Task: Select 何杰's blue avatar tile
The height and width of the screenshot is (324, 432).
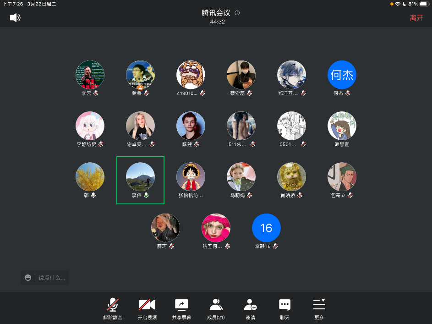Action: pyautogui.click(x=342, y=75)
